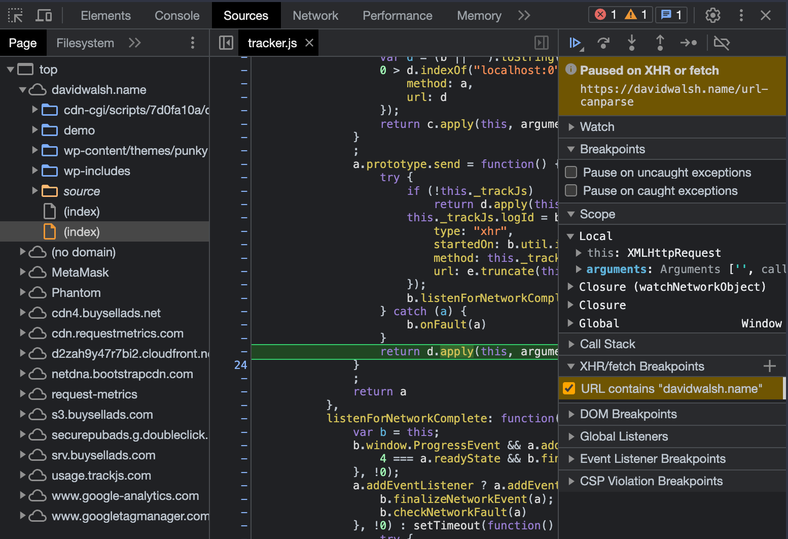Viewport: 788px width, 539px height.
Task: Add a new XHR/fetch breakpoint
Action: point(770,365)
